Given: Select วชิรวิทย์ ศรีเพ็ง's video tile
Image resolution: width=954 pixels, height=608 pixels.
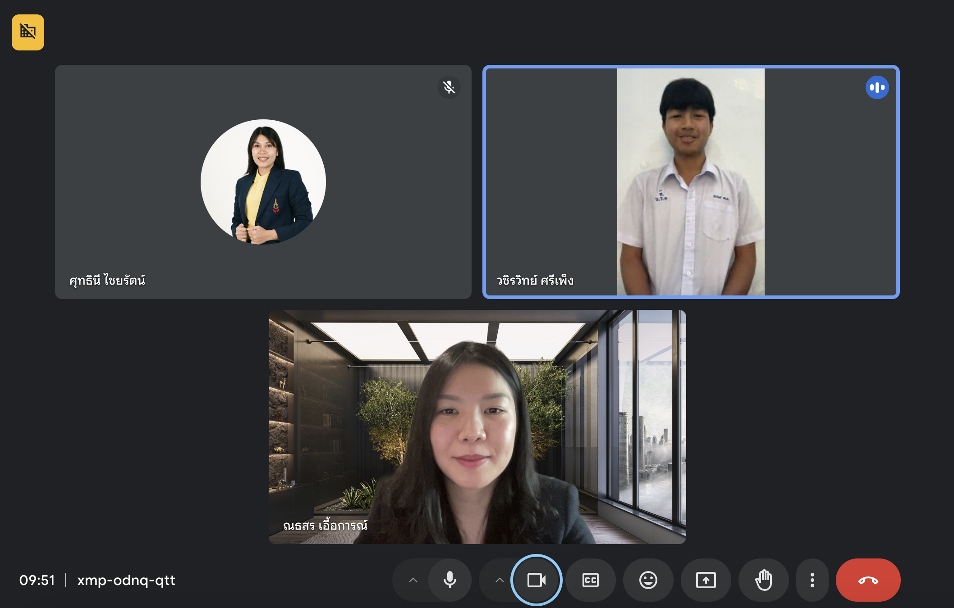Looking at the screenshot, I should [691, 182].
